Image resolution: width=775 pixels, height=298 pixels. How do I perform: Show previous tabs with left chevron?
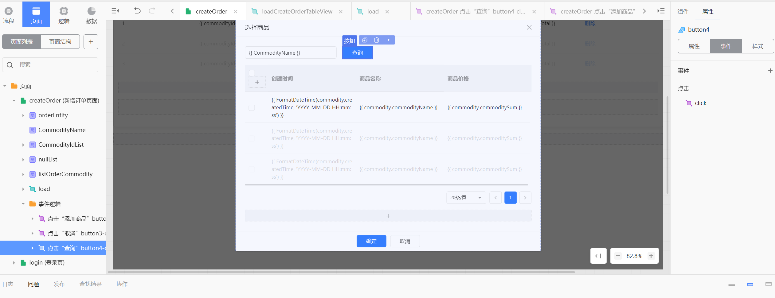click(x=172, y=11)
